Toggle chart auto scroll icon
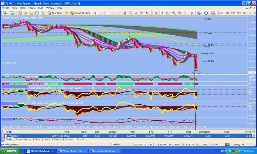Image resolution: width=257 pixels, height=154 pixels. [187, 13]
